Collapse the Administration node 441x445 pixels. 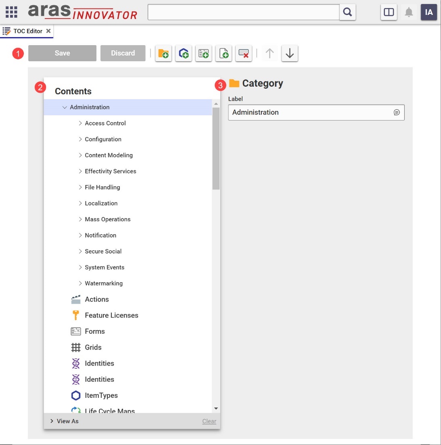pyautogui.click(x=65, y=107)
